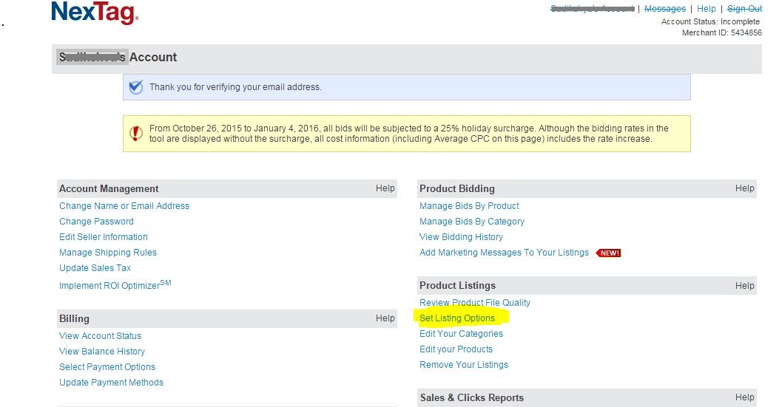Image resolution: width=782 pixels, height=407 pixels.
Task: Click the red exclamation warning icon
Action: coord(135,133)
